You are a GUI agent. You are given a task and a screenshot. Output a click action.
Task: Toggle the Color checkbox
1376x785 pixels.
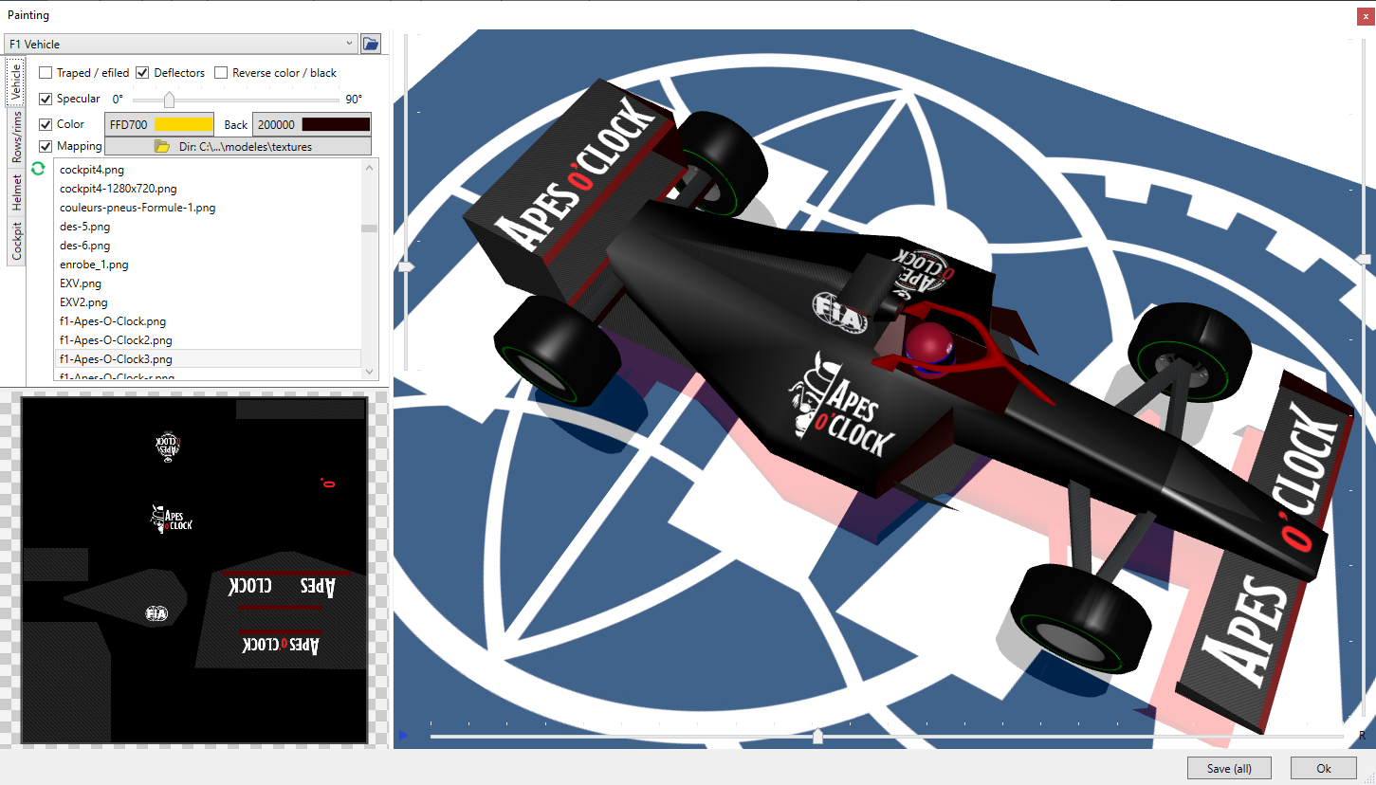[x=45, y=124]
